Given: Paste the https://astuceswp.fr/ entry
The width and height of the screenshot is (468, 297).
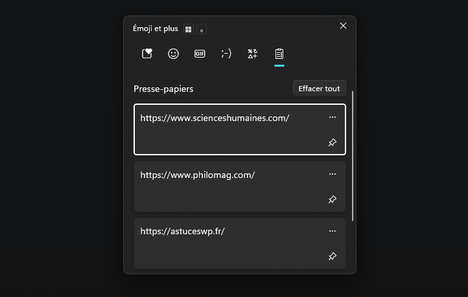Looking at the screenshot, I should point(240,243).
